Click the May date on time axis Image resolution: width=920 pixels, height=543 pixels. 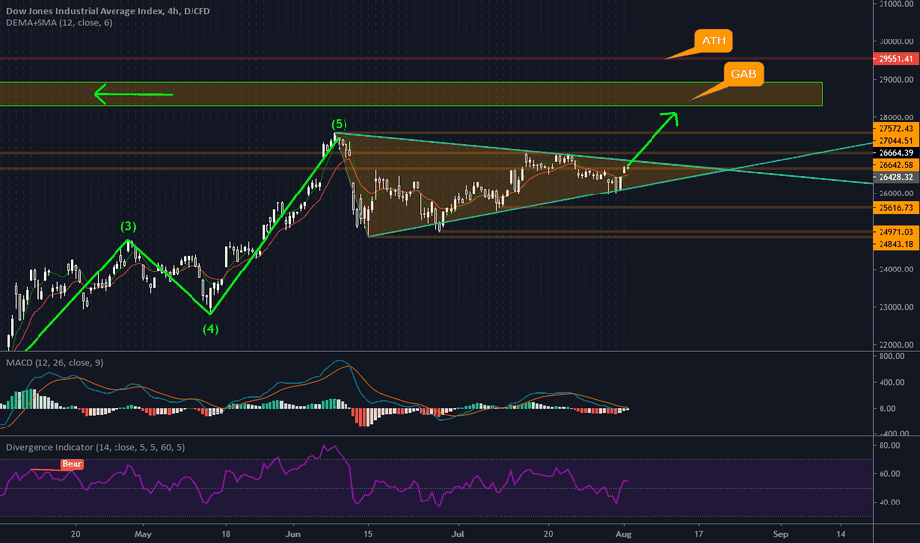click(142, 534)
